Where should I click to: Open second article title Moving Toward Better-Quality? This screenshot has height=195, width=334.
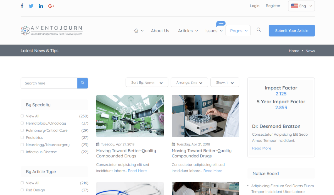pos(202,153)
